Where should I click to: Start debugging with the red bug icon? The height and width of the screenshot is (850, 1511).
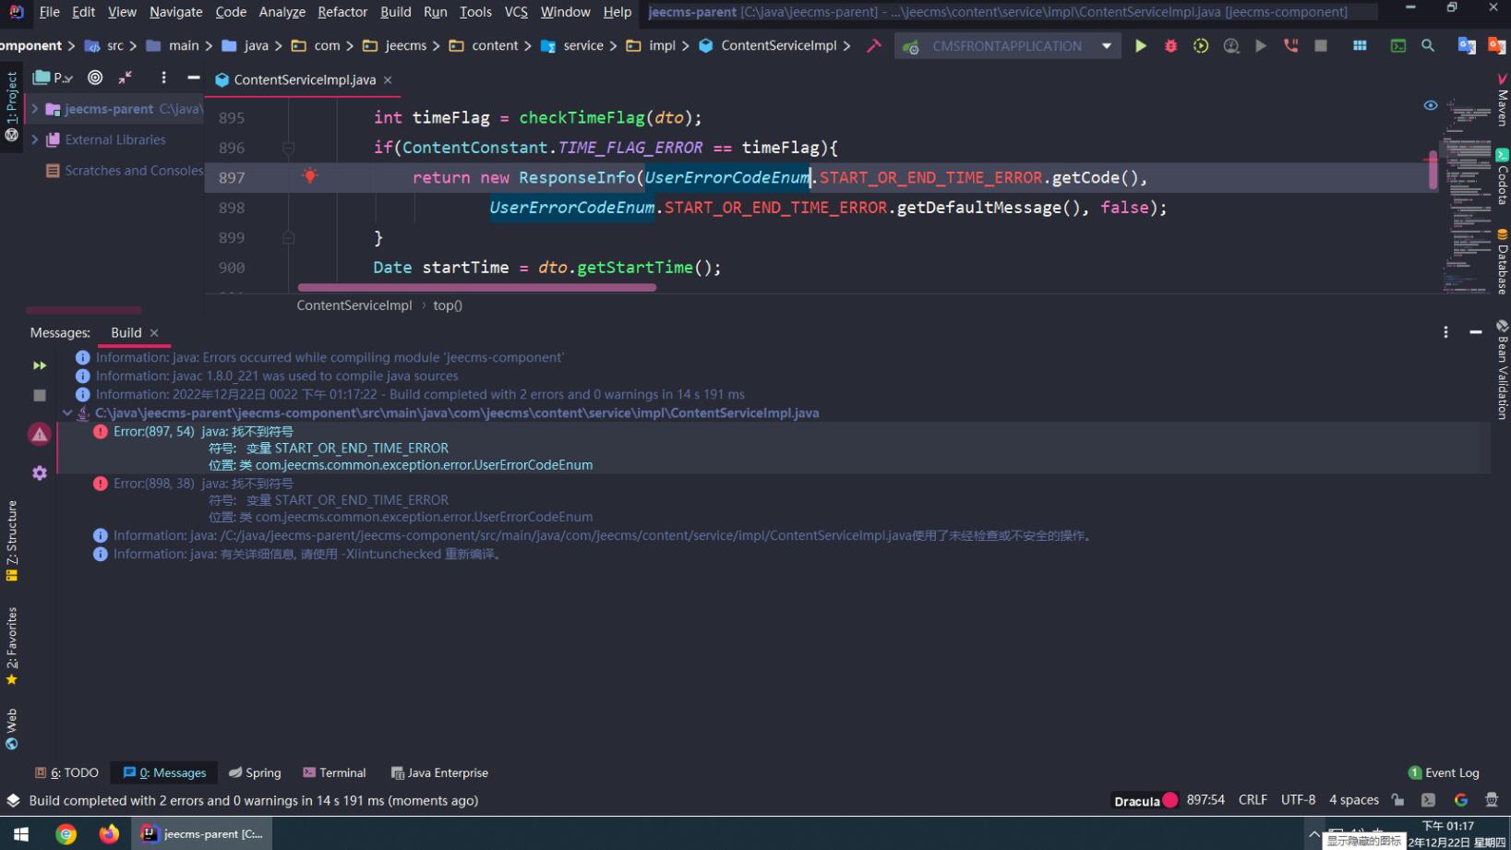[x=1170, y=46]
